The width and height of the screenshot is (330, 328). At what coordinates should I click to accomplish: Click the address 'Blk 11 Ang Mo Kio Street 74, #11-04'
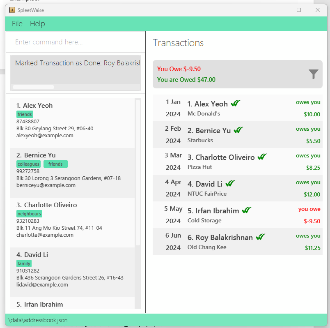click(x=59, y=228)
